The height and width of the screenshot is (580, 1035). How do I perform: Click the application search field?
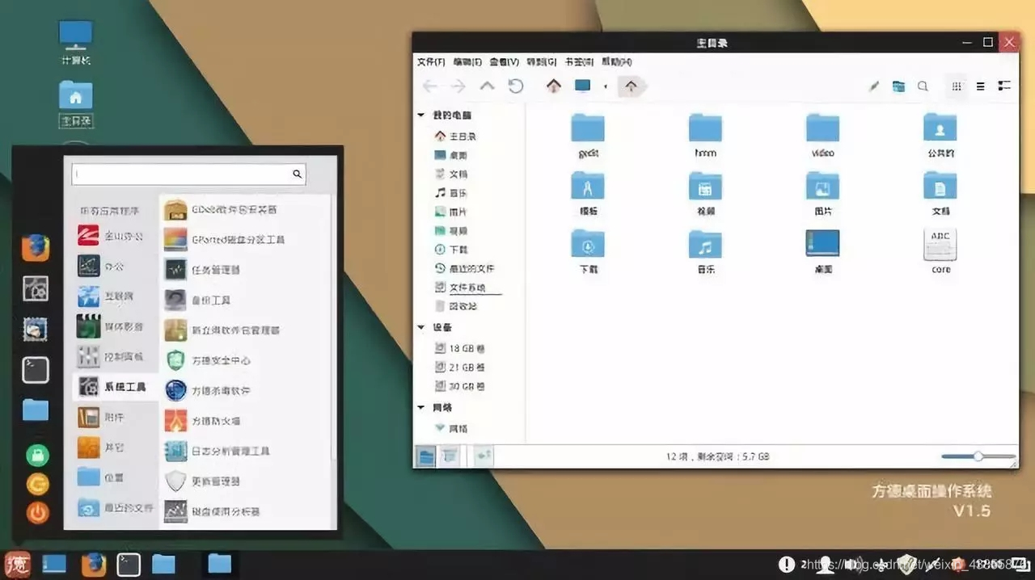coord(186,174)
